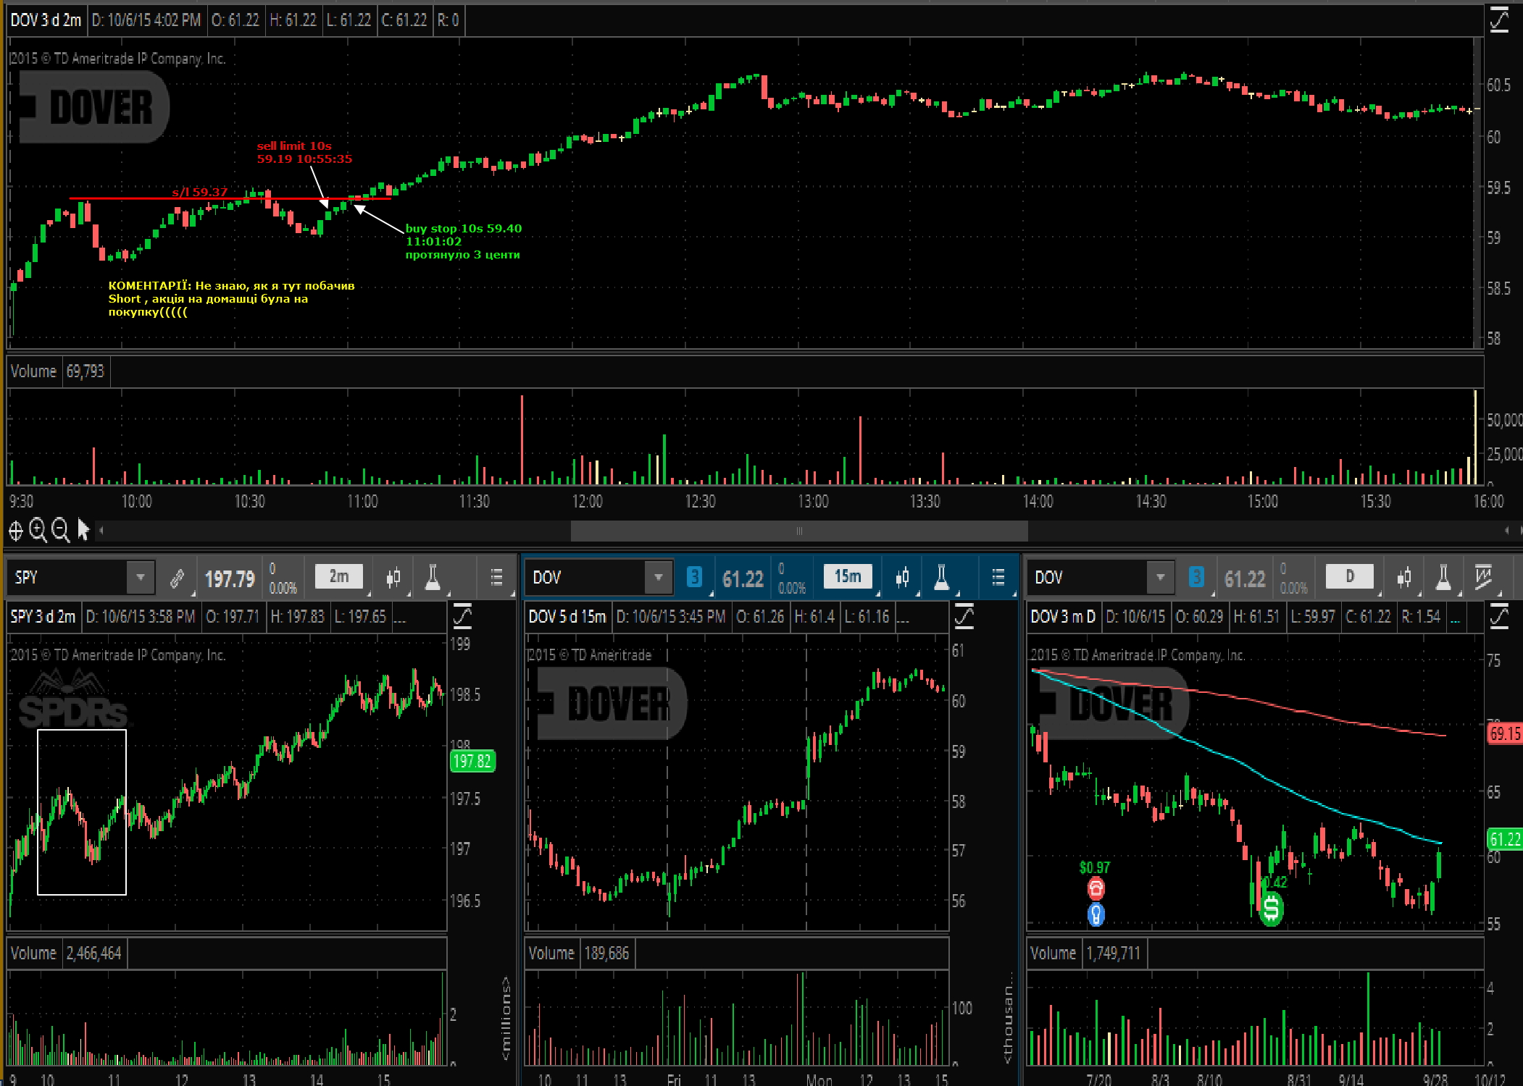The image size is (1523, 1086).
Task: Click the 69.15 red price bubble
Action: coord(1504,733)
